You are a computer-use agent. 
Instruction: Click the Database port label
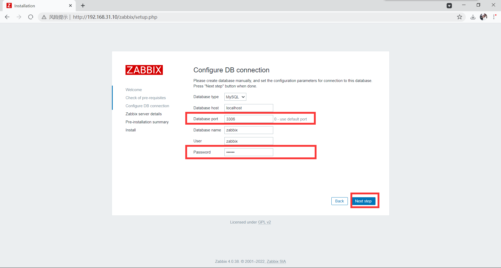tap(206, 119)
